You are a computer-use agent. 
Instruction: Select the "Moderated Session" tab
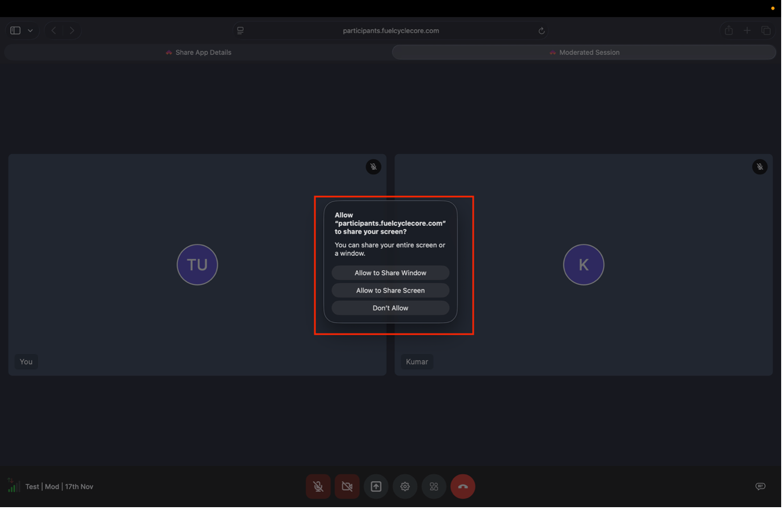584,52
